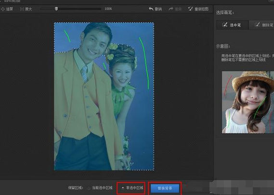This screenshot has height=195, width=274.
Task: Select the 删除笔 delete brush tab
Action: coord(261,25)
